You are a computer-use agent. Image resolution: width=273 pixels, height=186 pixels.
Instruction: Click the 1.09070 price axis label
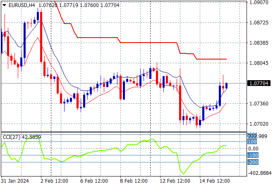tap(259, 2)
